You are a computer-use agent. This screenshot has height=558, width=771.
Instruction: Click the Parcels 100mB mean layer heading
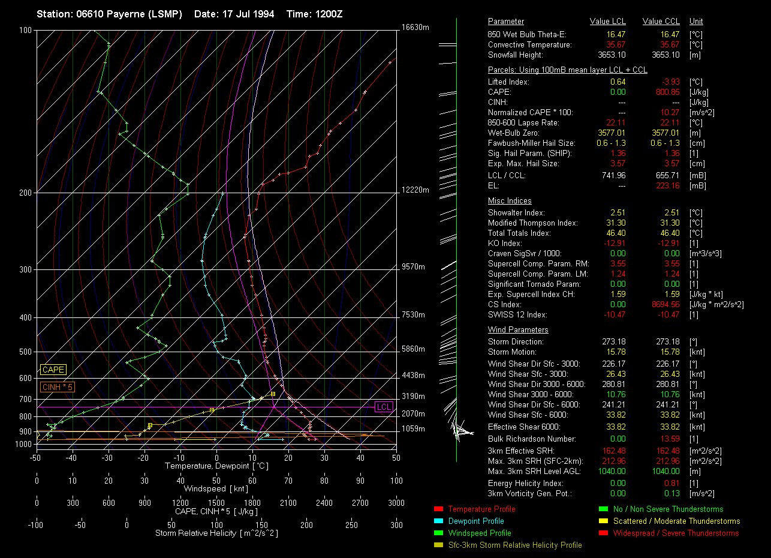pyautogui.click(x=567, y=70)
